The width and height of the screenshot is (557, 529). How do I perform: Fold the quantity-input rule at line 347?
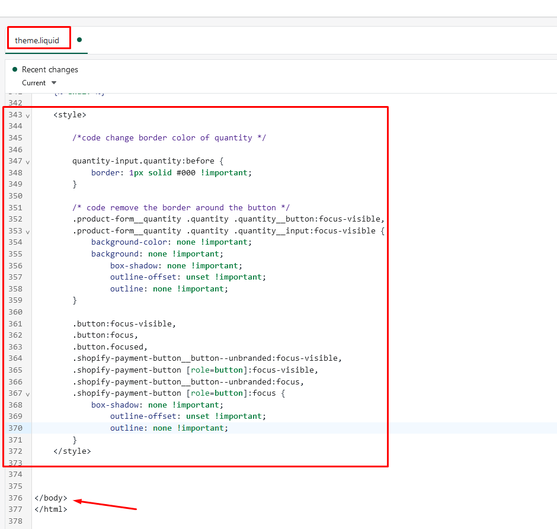click(27, 162)
